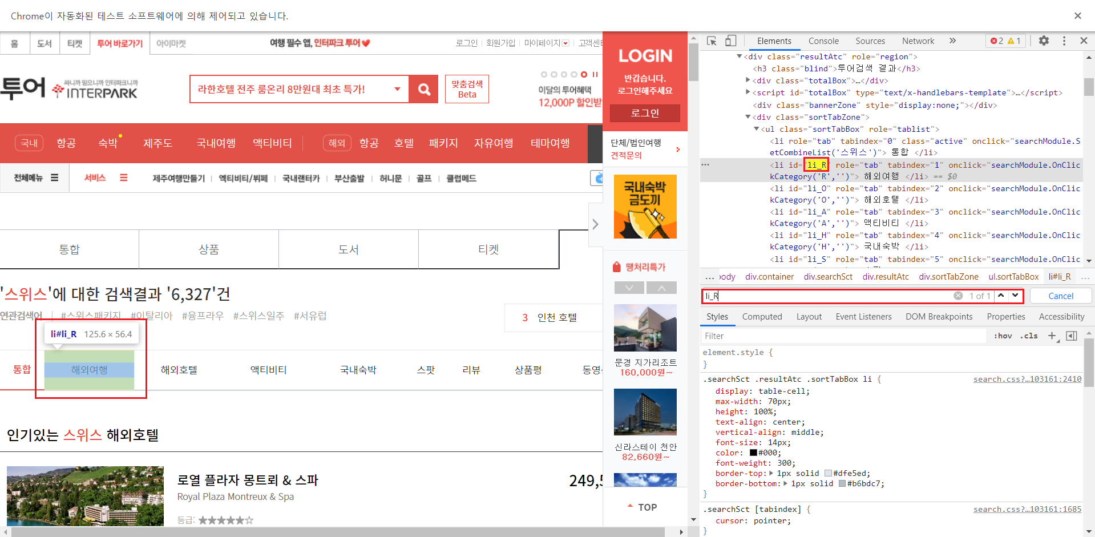The height and width of the screenshot is (537, 1095).
Task: Click the 맞춤검색 Beta button
Action: tap(467, 89)
